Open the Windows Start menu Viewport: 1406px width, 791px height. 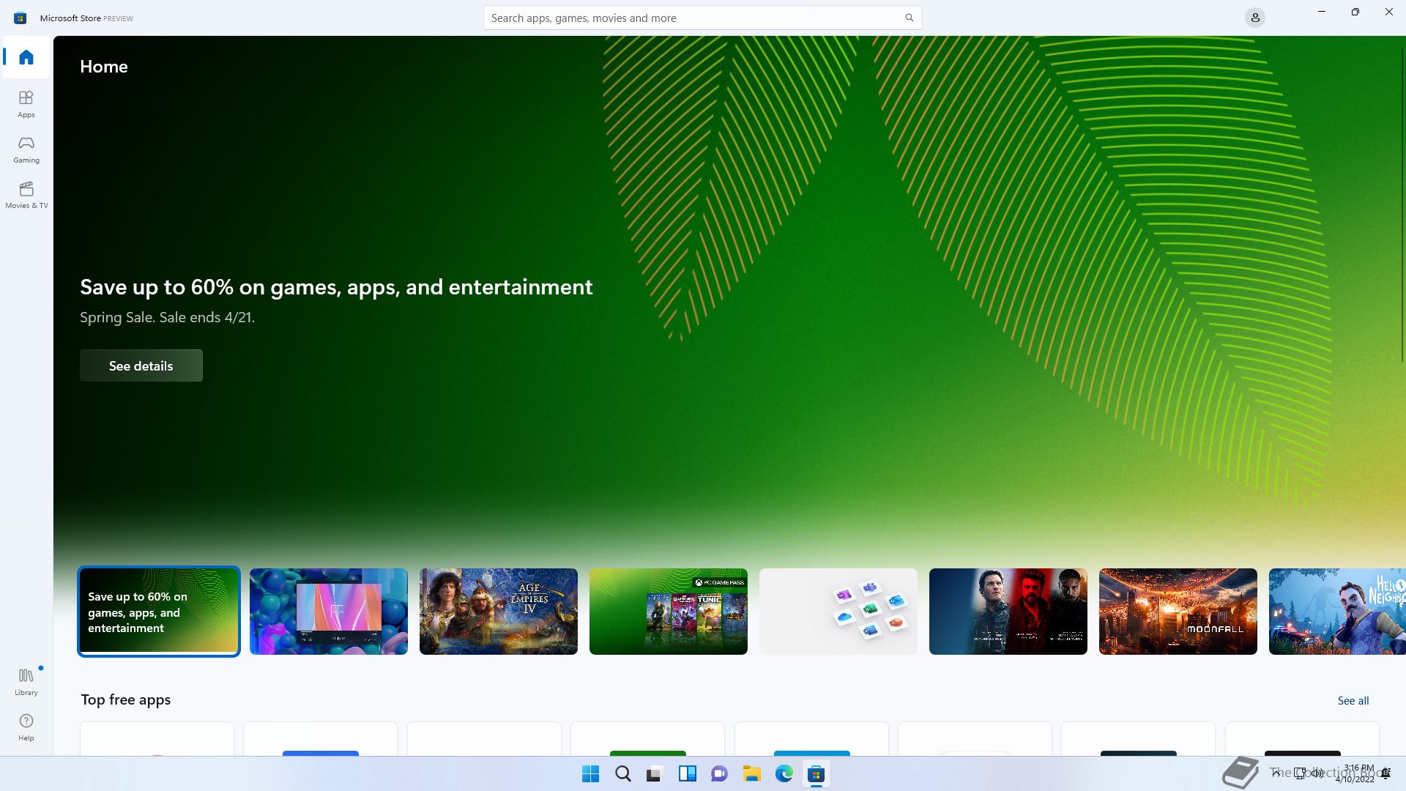coord(590,773)
